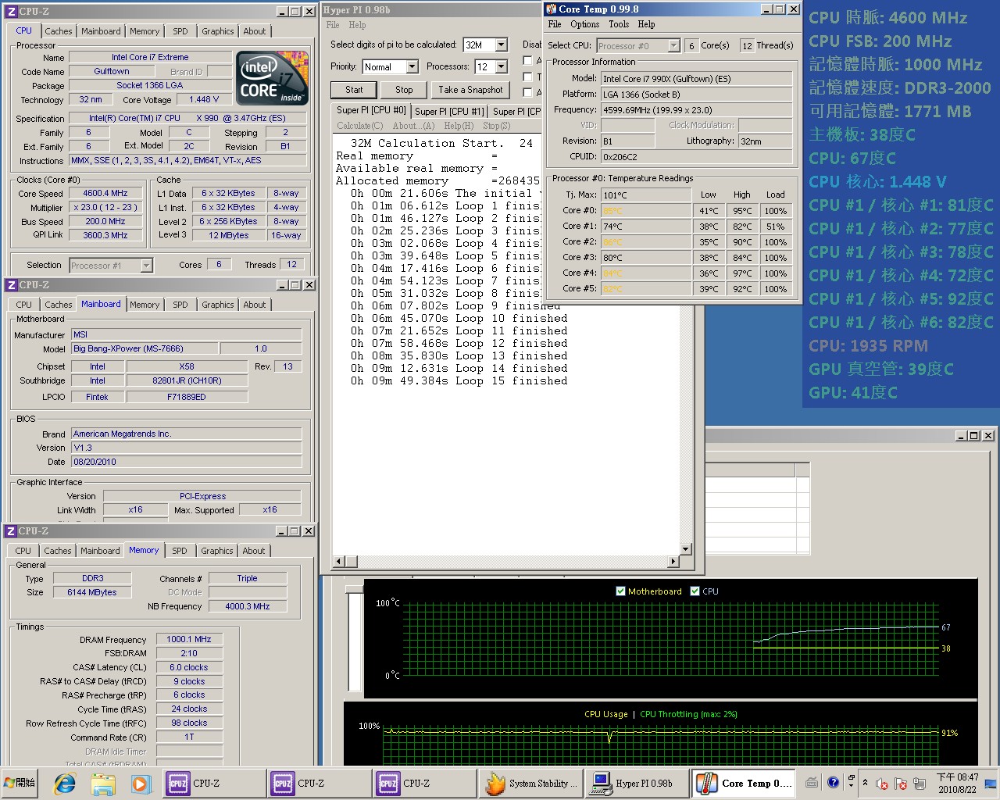Screen dimensions: 1000x800
Task: Click the Super PI Stop(S) menu item
Action: [x=496, y=126]
